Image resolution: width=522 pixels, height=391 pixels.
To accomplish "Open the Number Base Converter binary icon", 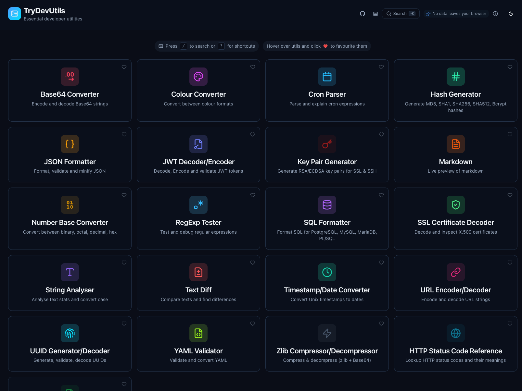I will coord(70,205).
